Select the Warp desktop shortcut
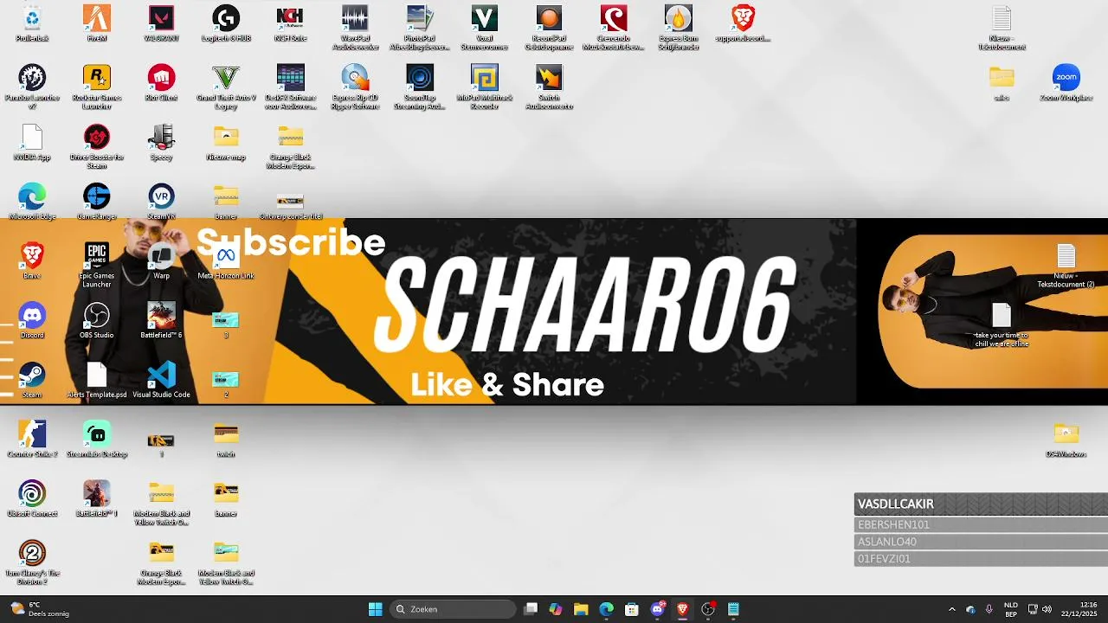The image size is (1108, 623). (x=161, y=260)
